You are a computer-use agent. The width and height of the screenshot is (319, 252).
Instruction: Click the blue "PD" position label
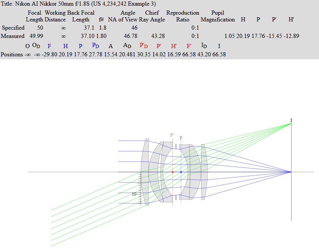point(95,45)
